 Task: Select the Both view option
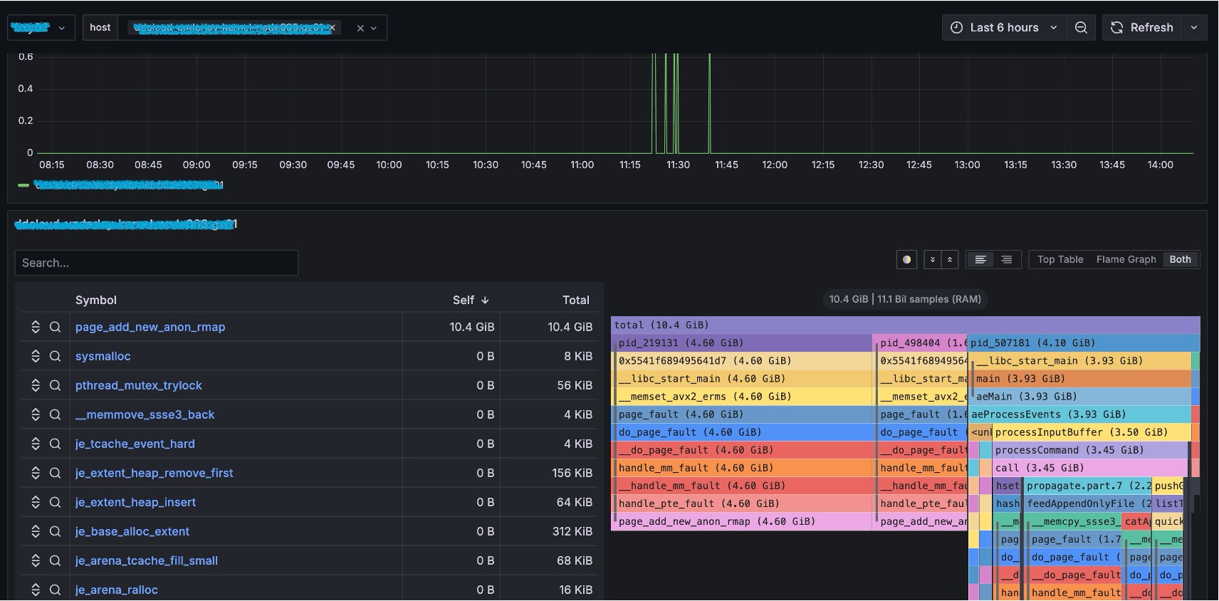(x=1180, y=260)
